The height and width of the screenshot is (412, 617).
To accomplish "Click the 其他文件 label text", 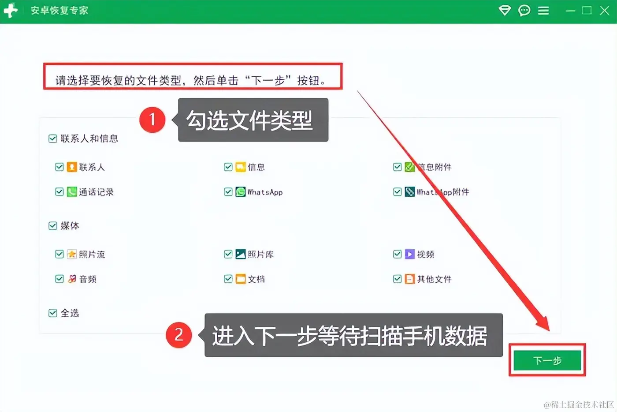I will click(x=435, y=279).
